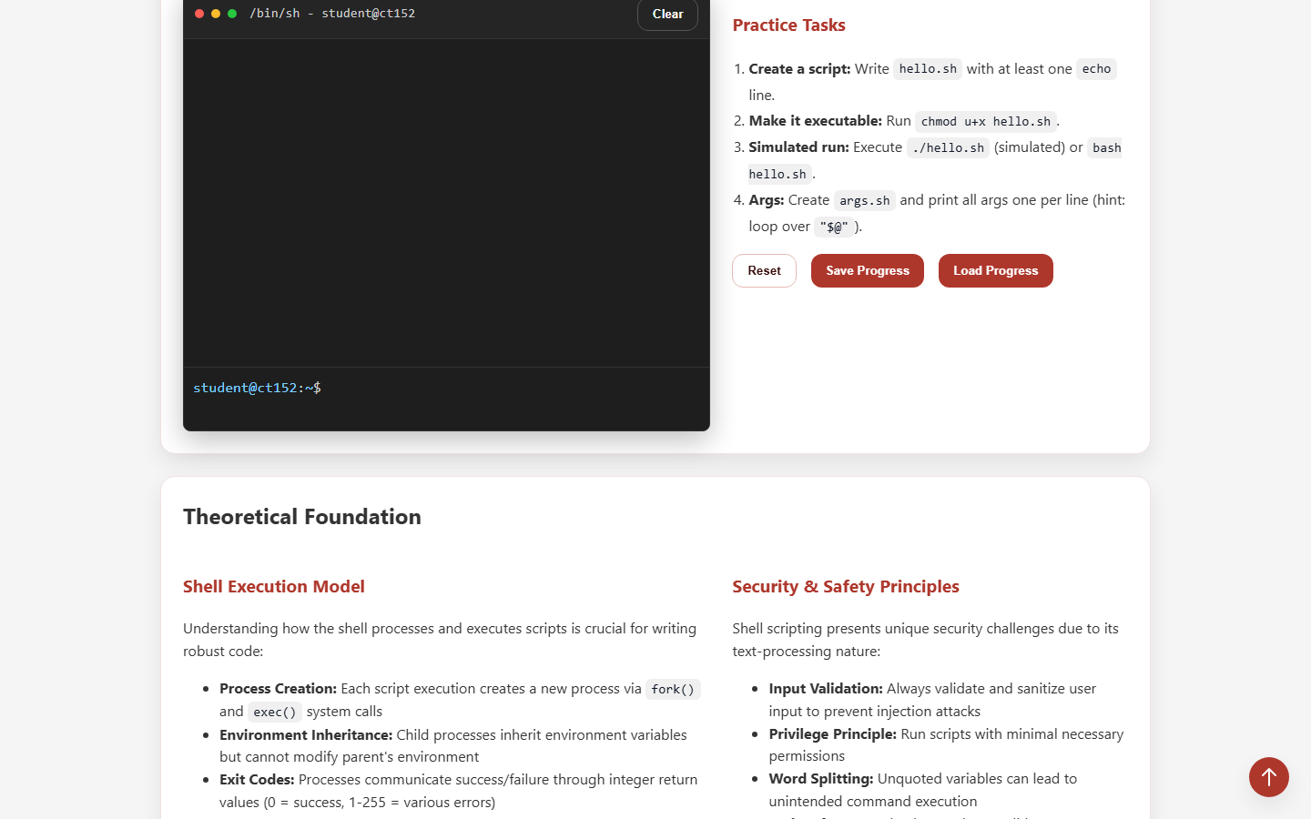Viewport: 1311px width, 819px height.
Task: Select the args.sh code chip in task 4
Action: (865, 200)
